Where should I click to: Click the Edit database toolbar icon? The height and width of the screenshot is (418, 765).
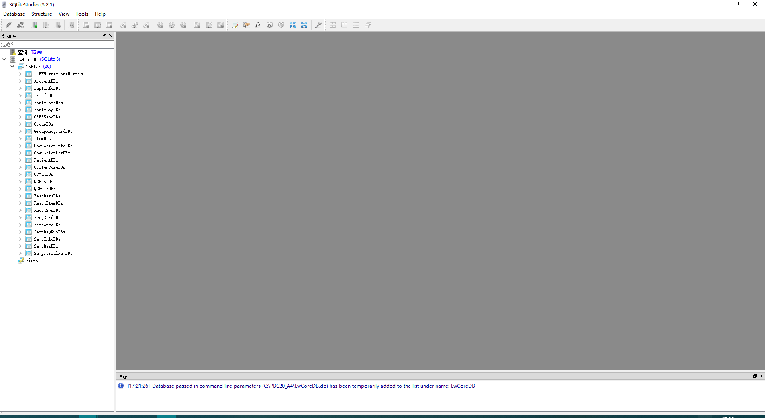46,25
